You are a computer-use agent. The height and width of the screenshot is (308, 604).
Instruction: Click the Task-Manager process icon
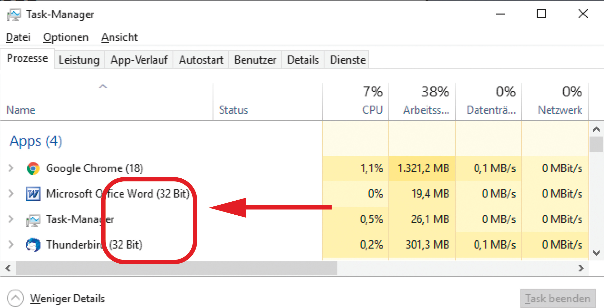(x=33, y=219)
